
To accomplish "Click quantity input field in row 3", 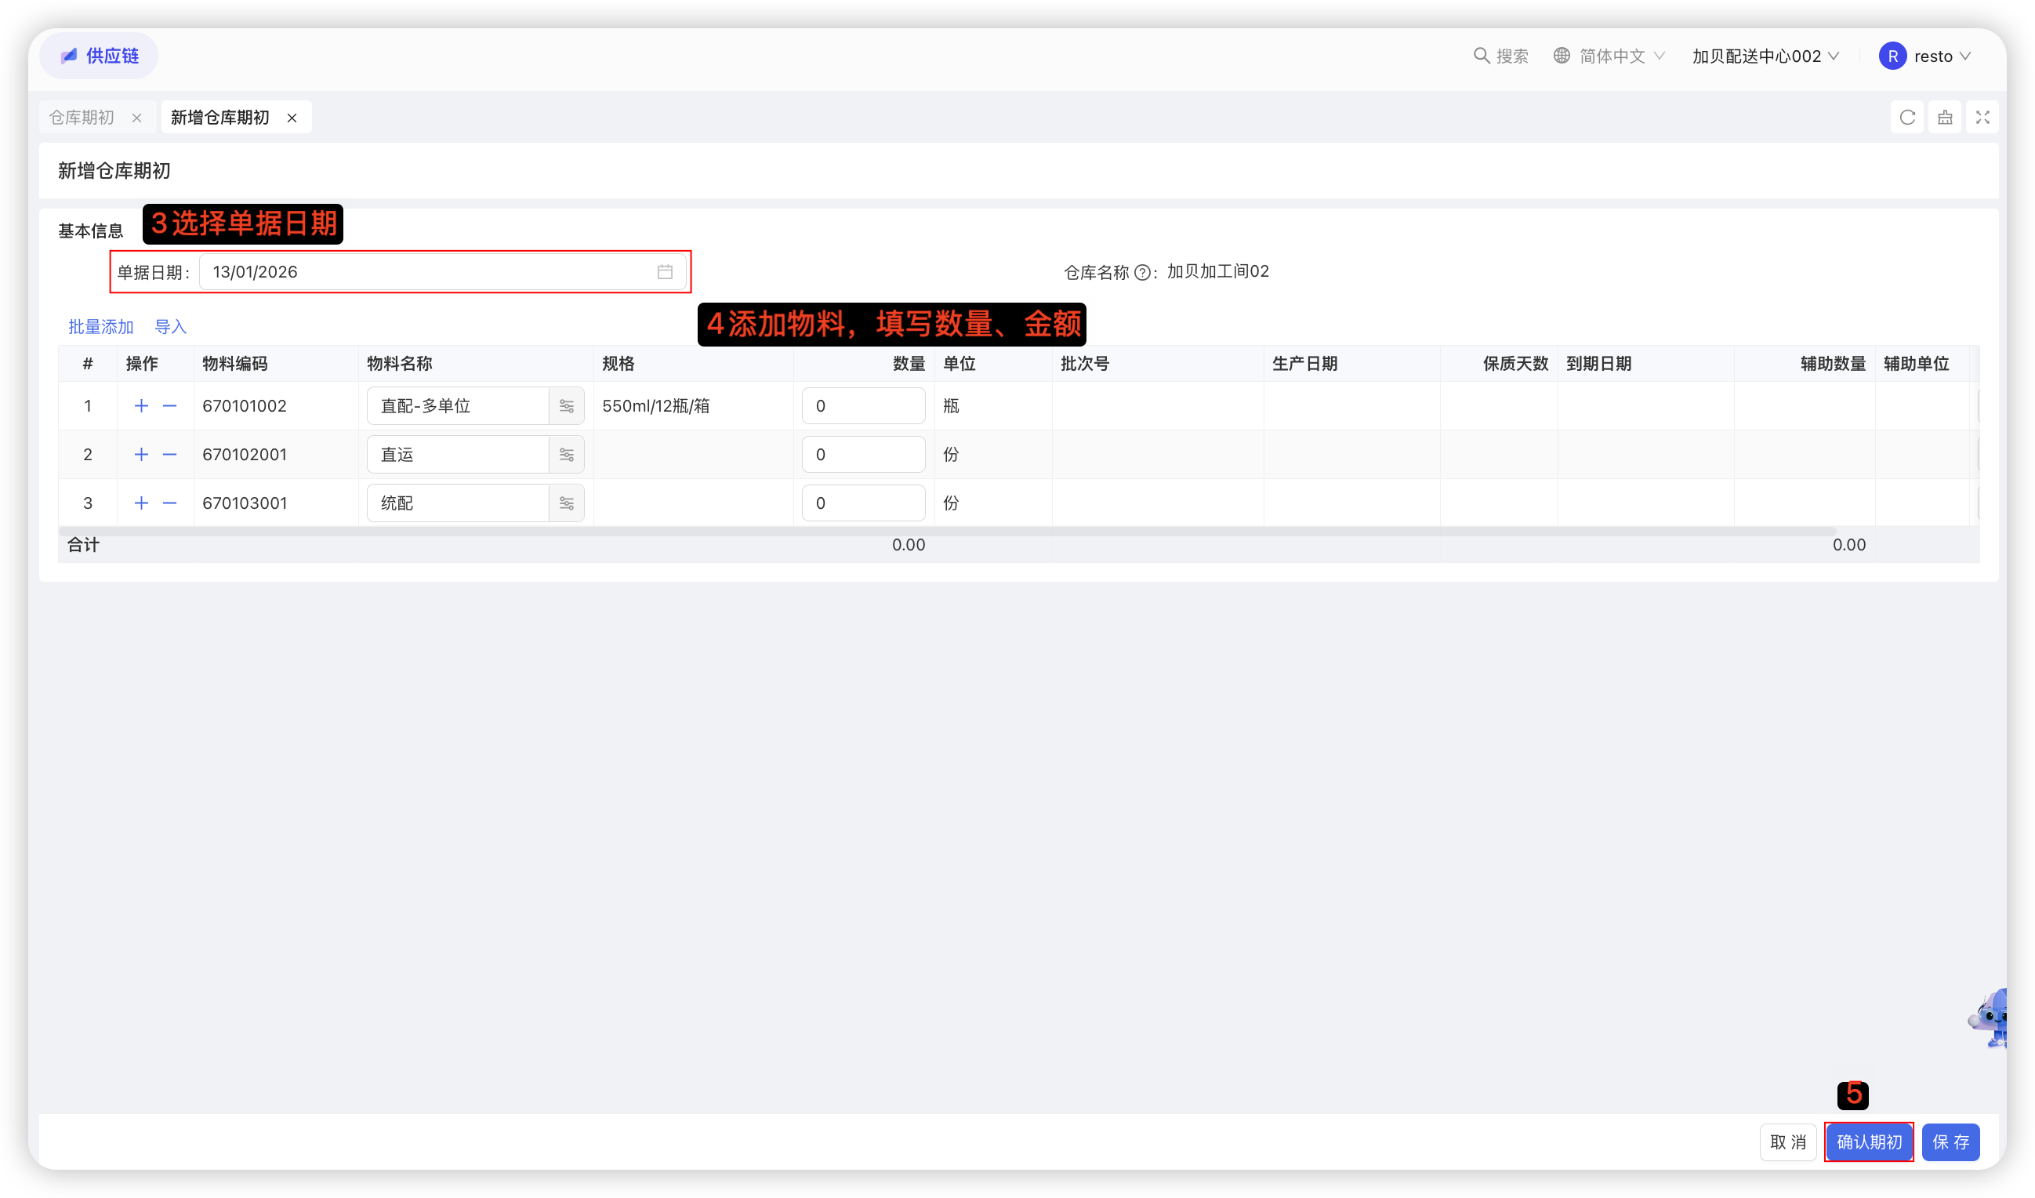I will (862, 503).
